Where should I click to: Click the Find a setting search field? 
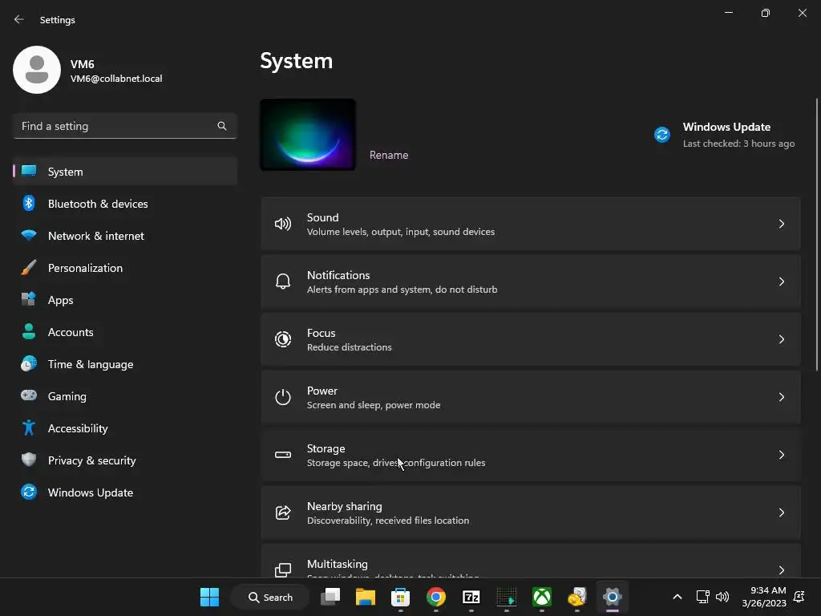(x=125, y=126)
